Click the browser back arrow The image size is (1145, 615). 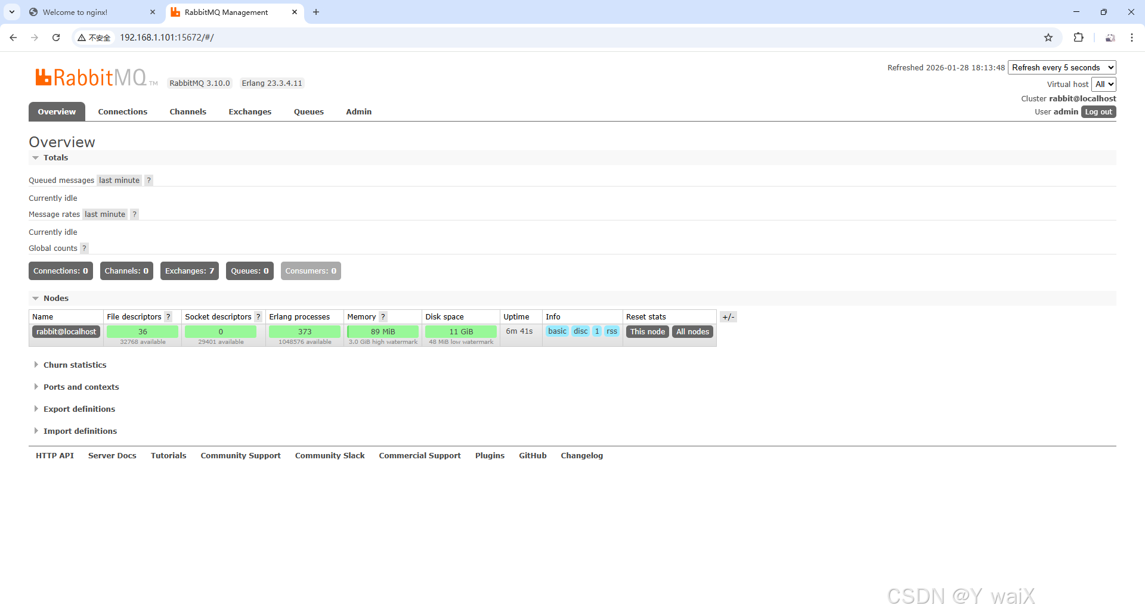click(13, 38)
